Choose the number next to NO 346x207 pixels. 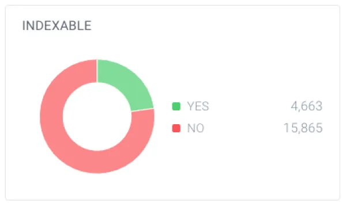pyautogui.click(x=303, y=128)
